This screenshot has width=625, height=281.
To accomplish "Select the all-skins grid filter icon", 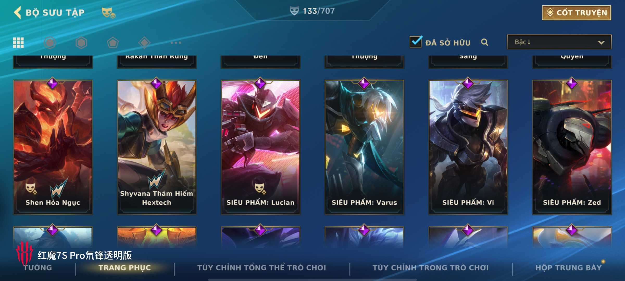I will 18,43.
